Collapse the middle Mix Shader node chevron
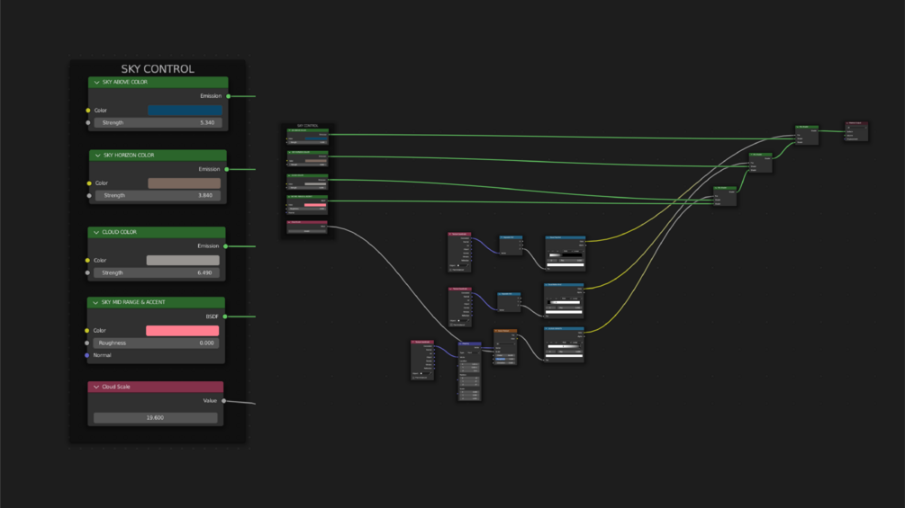The height and width of the screenshot is (508, 905). [752, 155]
